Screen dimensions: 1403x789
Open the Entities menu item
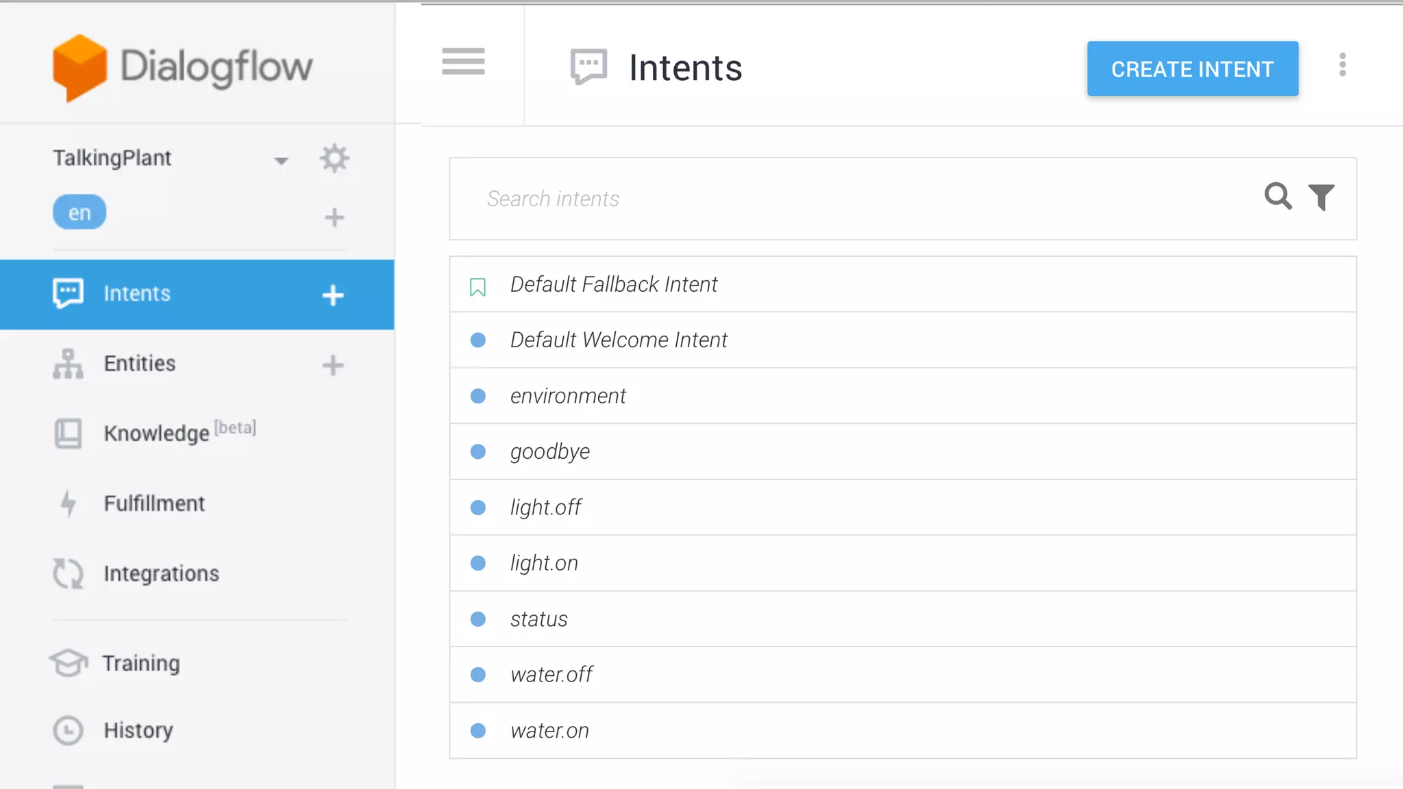[140, 364]
